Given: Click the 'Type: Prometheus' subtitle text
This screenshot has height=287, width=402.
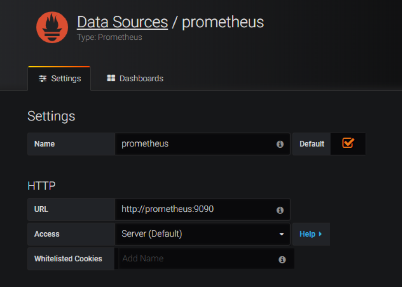Looking at the screenshot, I should pyautogui.click(x=110, y=38).
